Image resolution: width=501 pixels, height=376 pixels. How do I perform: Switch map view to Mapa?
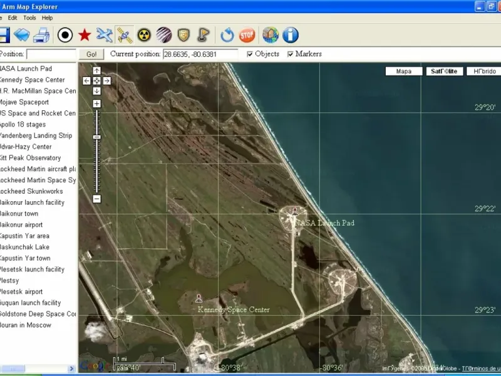click(x=404, y=71)
